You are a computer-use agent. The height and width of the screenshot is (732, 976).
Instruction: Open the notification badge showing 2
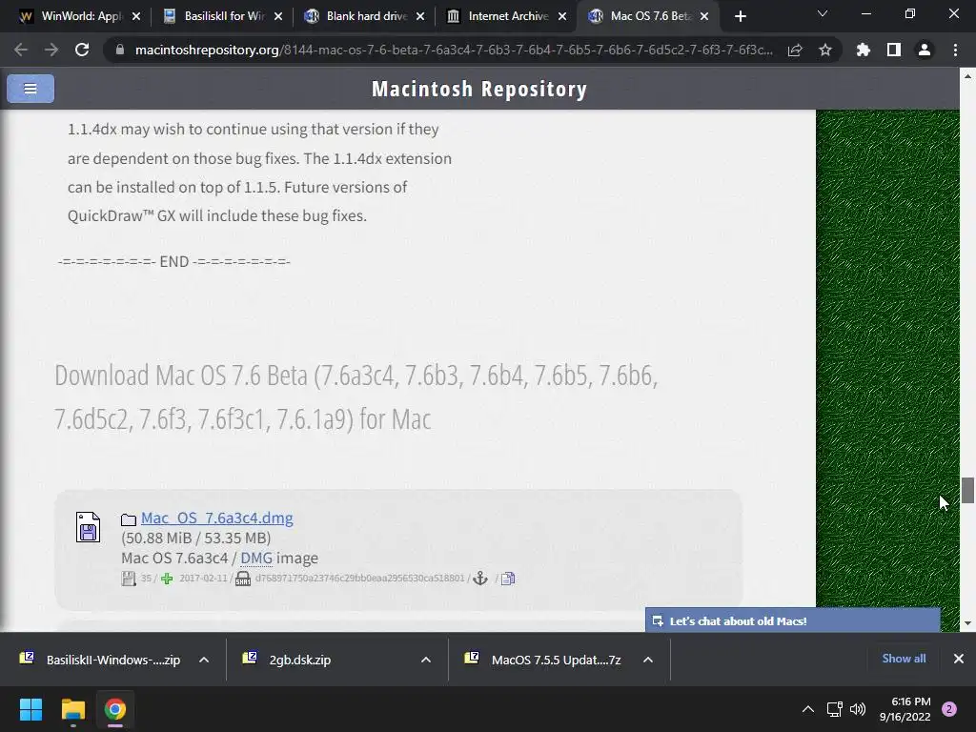click(949, 709)
